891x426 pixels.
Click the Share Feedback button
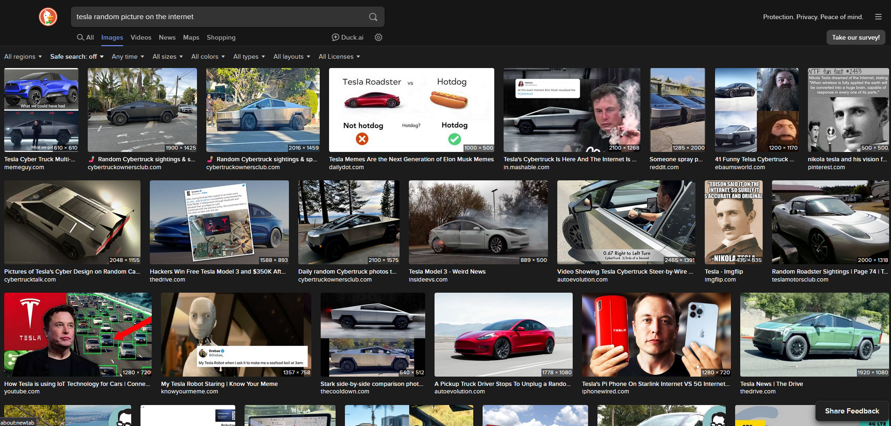(852, 411)
